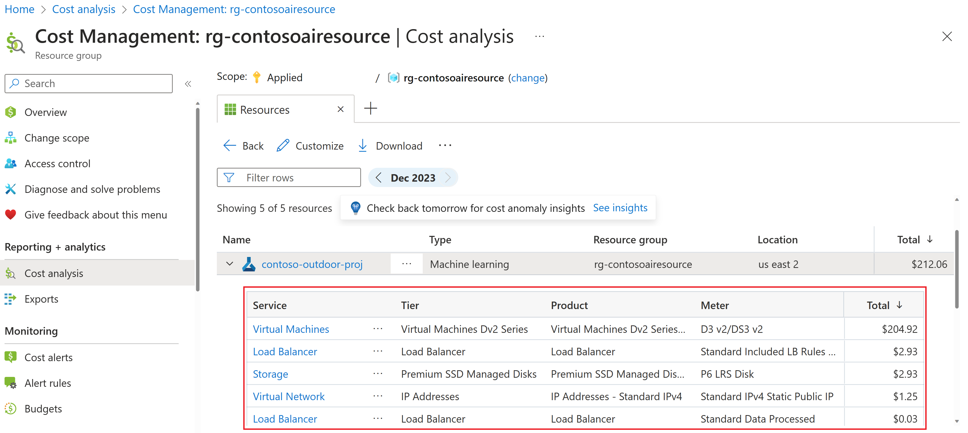The height and width of the screenshot is (433, 968).
Task: Click See insights link
Action: pos(620,208)
